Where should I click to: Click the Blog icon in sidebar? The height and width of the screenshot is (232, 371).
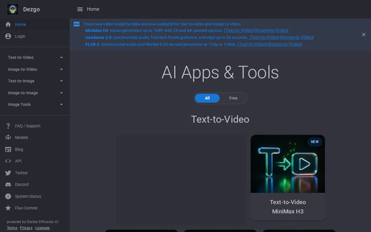8,150
